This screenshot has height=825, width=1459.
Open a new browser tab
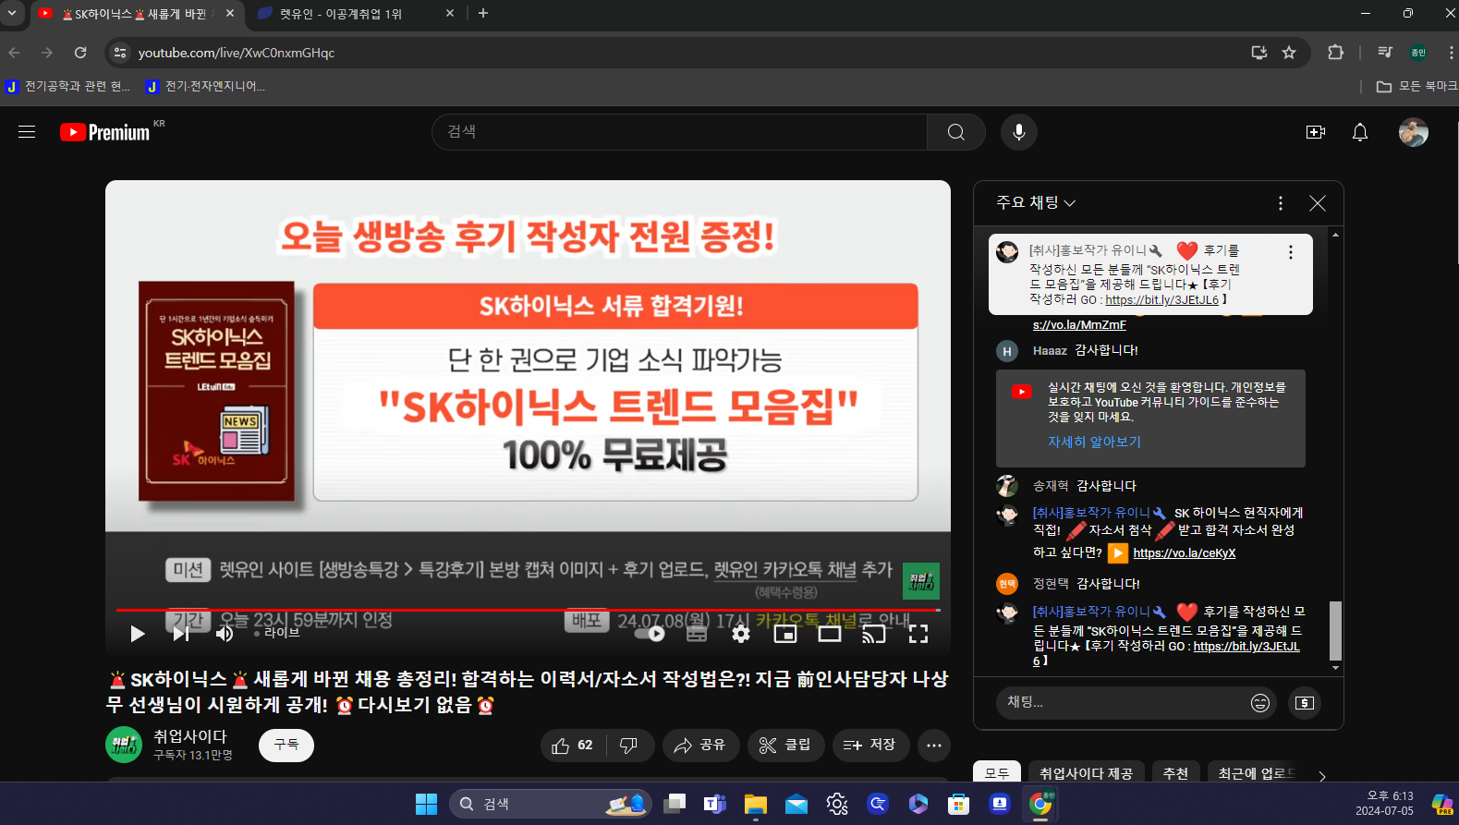(483, 14)
